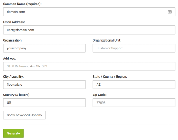Click the Common Name (required) label
The image size is (178, 140).
(x=22, y=4)
